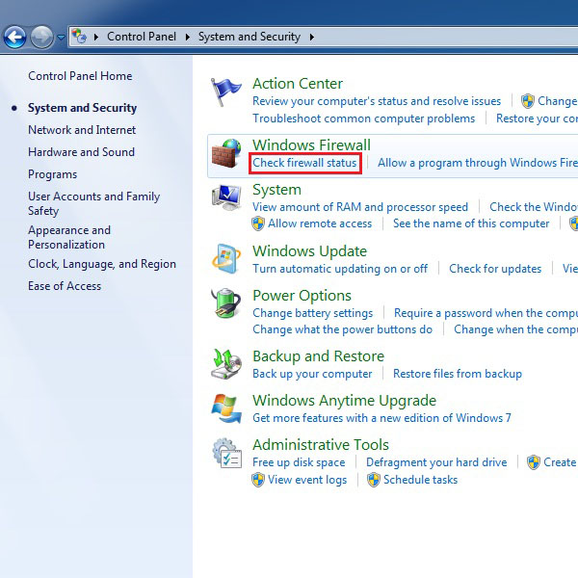Click Check firewall status link

(304, 163)
